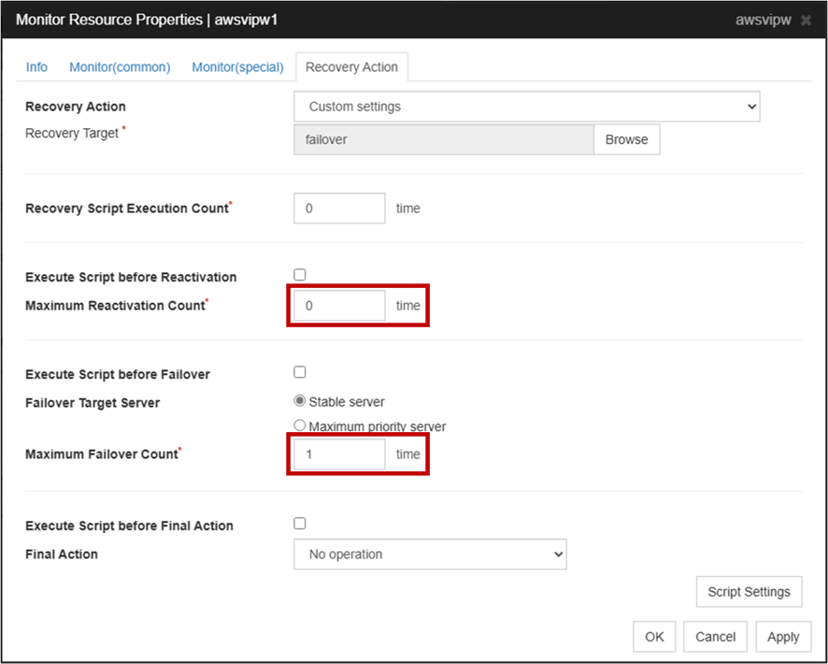This screenshot has height=664, width=828.
Task: Open Script Settings
Action: coord(749,591)
